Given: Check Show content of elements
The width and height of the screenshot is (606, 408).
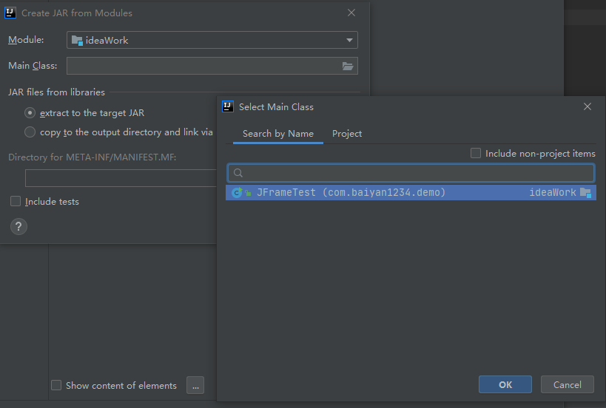Looking at the screenshot, I should (x=56, y=385).
